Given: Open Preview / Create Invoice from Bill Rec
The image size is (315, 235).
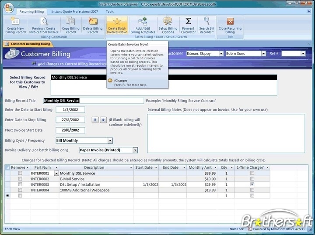Looking at the screenshot, I should pos(44,25).
